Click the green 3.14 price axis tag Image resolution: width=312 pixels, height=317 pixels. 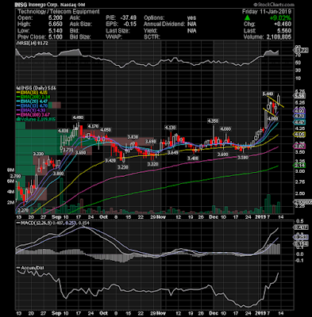(x=300, y=166)
